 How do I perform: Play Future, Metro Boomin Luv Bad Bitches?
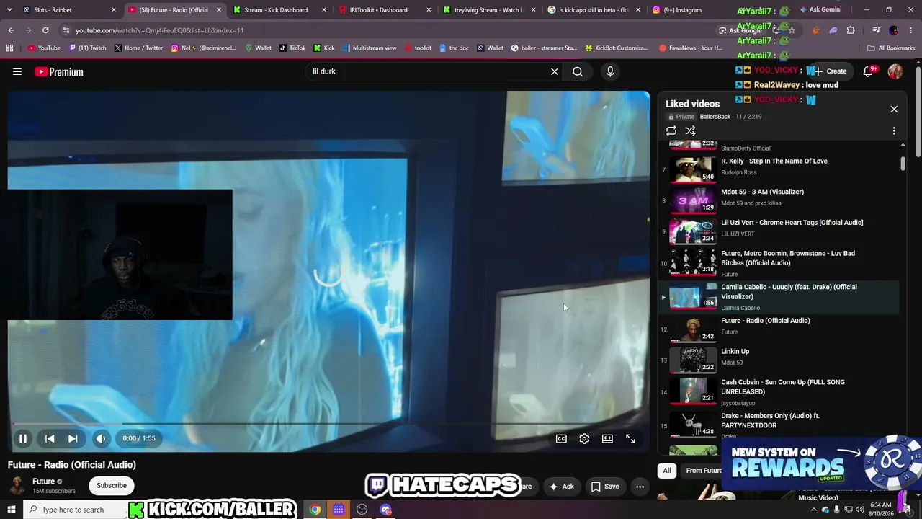coord(779,263)
